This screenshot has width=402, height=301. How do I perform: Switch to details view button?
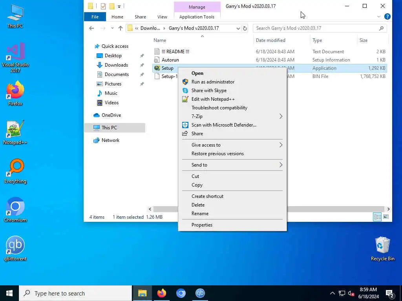[377, 217]
